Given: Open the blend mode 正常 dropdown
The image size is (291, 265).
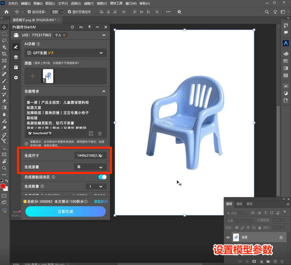Looking at the screenshot, I should click(240, 221).
